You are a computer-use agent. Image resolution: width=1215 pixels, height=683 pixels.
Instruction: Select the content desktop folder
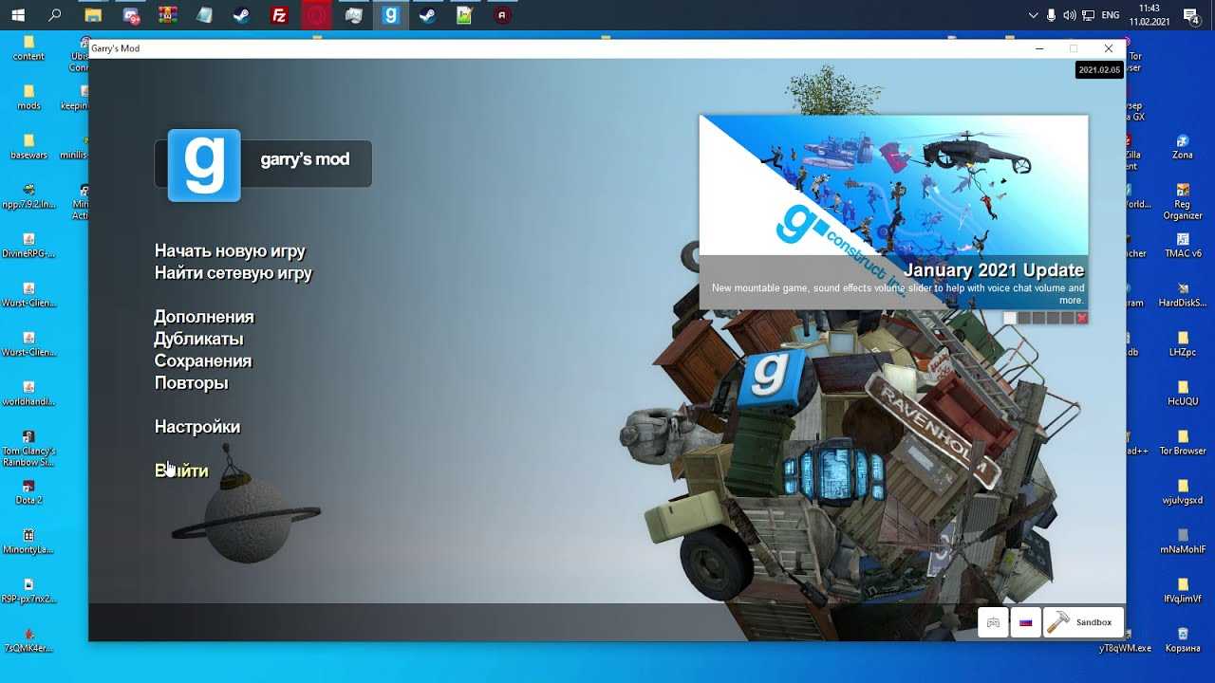(x=28, y=47)
